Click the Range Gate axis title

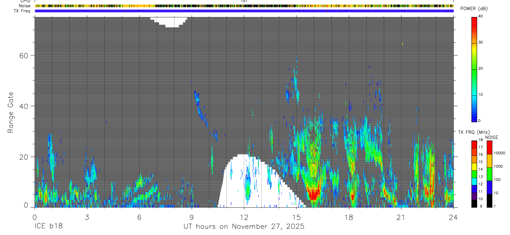tap(11, 112)
